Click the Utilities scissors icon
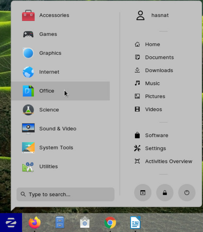The image size is (203, 232). pos(28,167)
